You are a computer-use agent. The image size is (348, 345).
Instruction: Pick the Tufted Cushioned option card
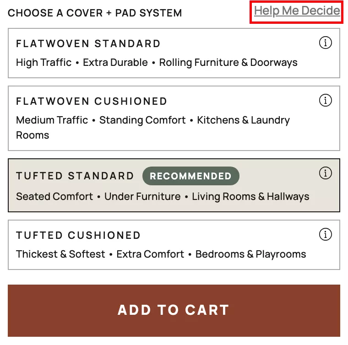174,245
